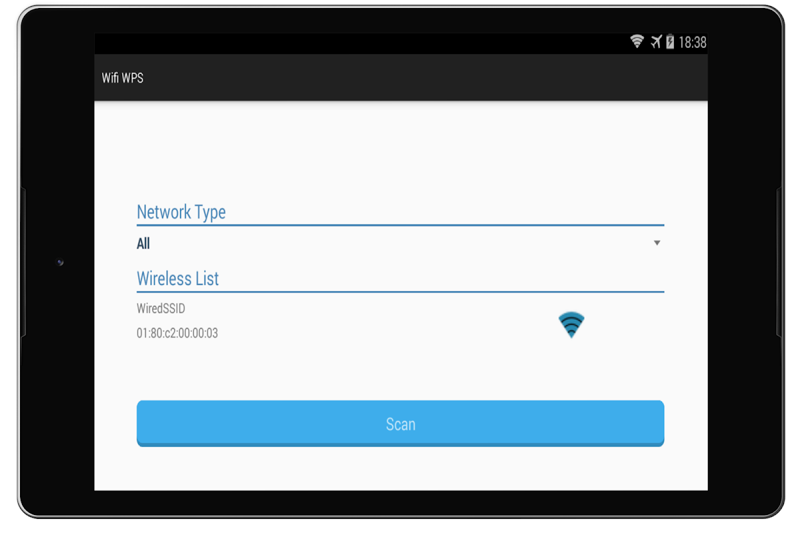Screen dimensions: 800x533
Task: Tap the blue divider under Network Type
Action: tap(400, 225)
